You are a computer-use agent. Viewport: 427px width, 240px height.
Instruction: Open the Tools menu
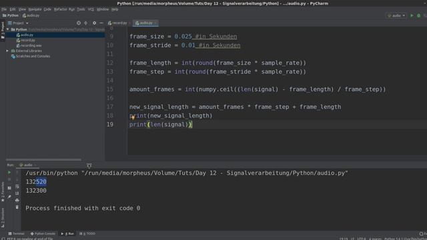click(81, 9)
